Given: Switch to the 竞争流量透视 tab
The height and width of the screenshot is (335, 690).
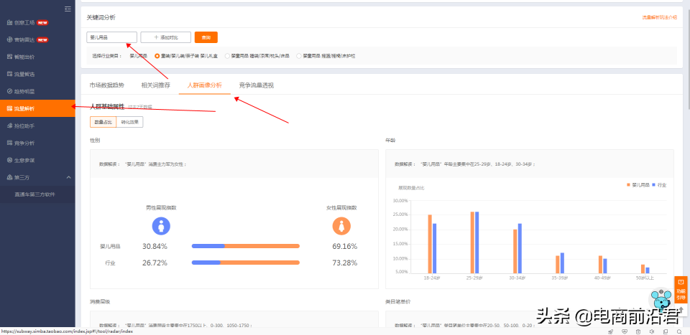Looking at the screenshot, I should point(256,85).
